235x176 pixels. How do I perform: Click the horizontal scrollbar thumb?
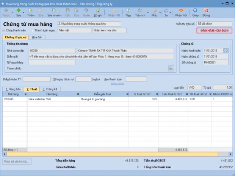[x=113, y=154]
